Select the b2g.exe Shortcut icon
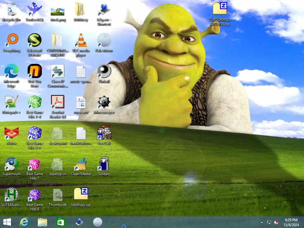The image size is (304, 228). click(x=104, y=15)
